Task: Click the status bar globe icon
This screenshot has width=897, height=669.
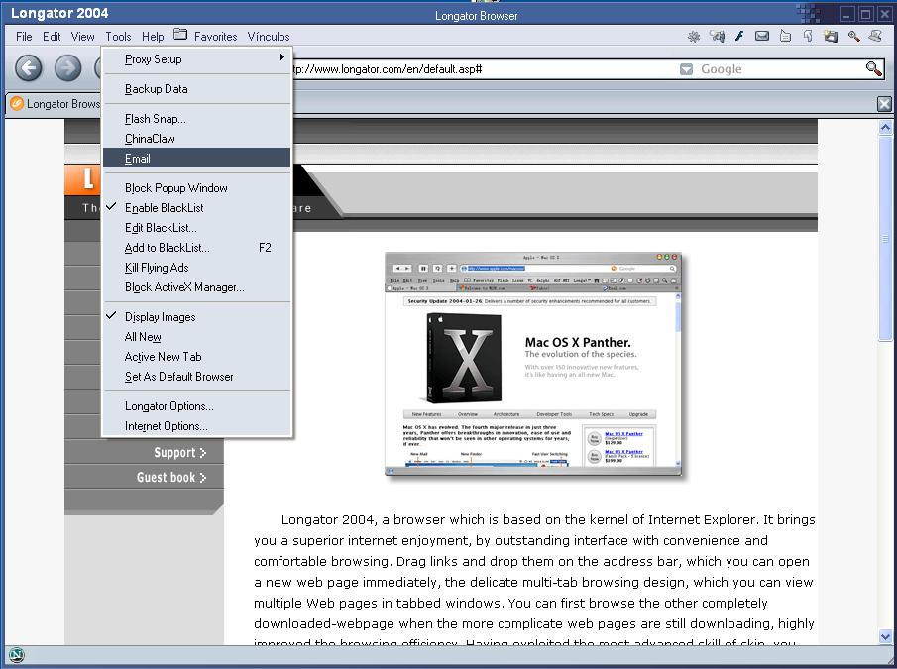Action: 17,655
